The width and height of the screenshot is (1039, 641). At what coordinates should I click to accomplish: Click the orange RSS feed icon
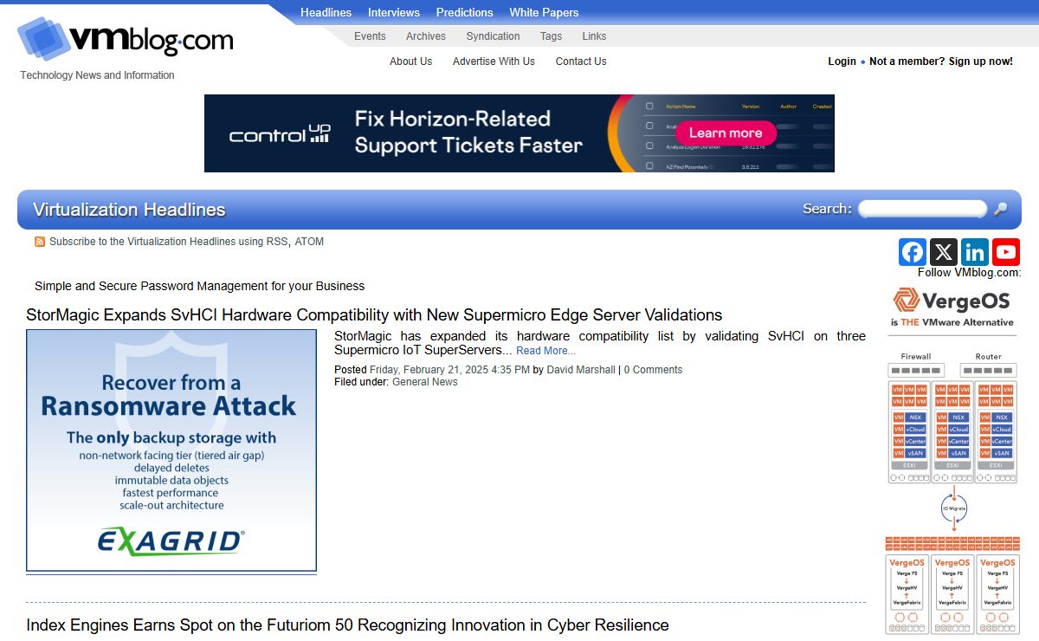point(40,242)
